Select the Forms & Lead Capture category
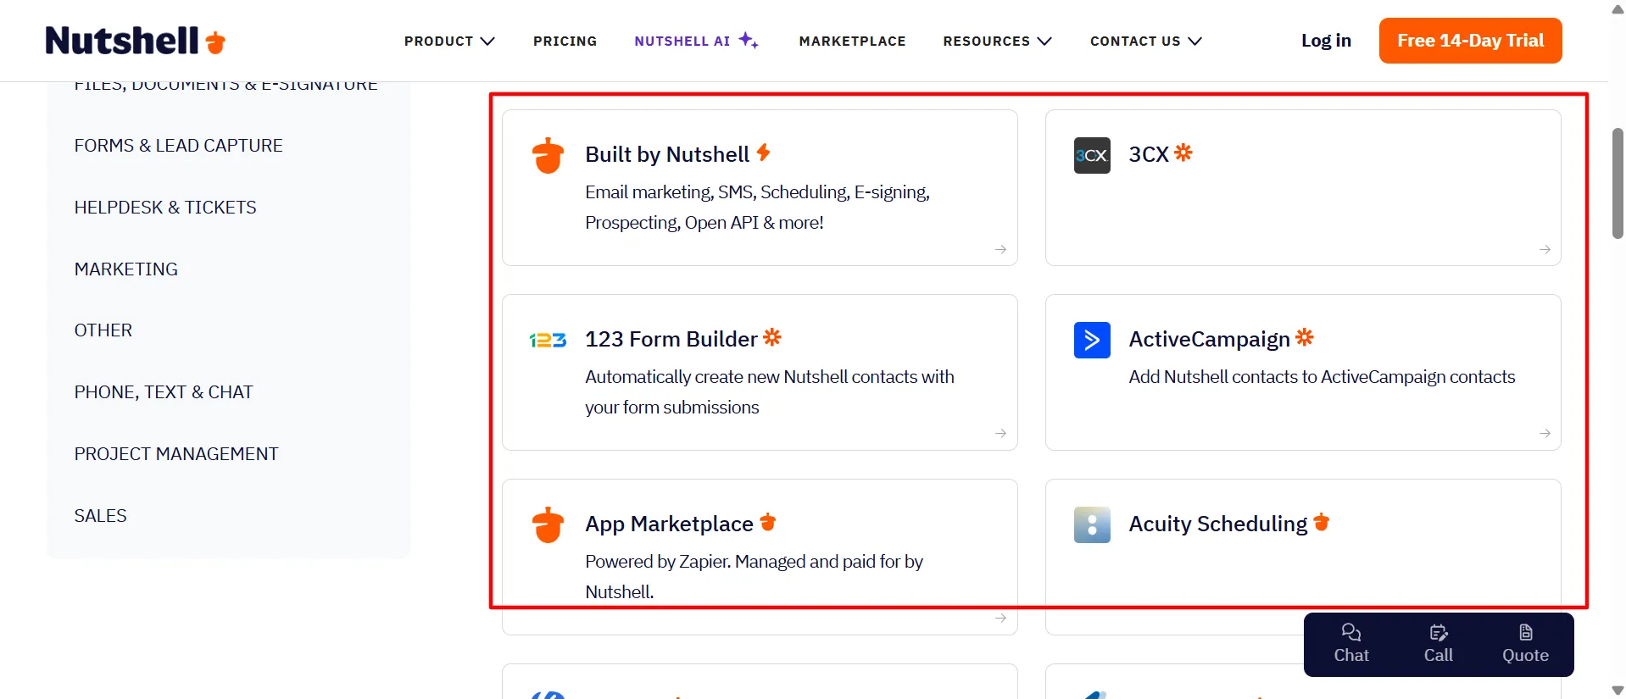 179,146
